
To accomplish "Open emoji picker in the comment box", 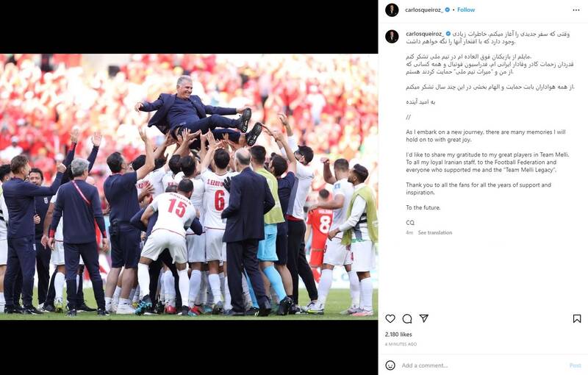I will 390,365.
